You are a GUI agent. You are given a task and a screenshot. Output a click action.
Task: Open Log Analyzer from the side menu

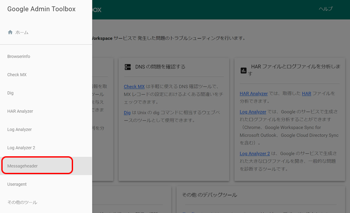coord(19,130)
